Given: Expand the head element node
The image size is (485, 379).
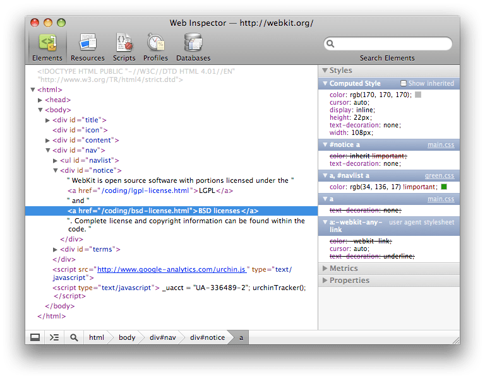Looking at the screenshot, I should [40, 100].
